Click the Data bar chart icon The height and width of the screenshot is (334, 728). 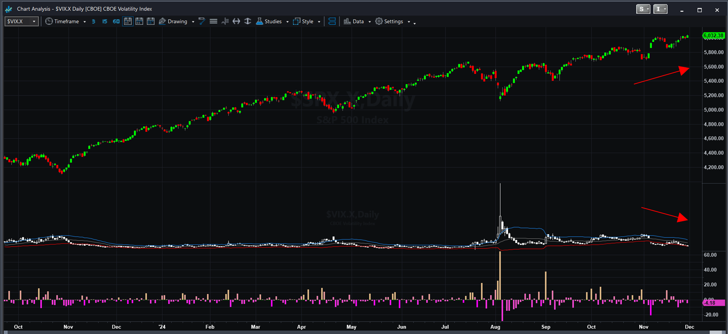[x=347, y=21]
